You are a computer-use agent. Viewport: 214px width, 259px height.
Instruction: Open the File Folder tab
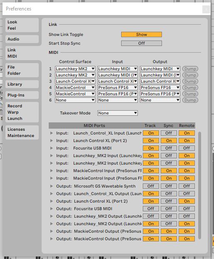[22, 70]
